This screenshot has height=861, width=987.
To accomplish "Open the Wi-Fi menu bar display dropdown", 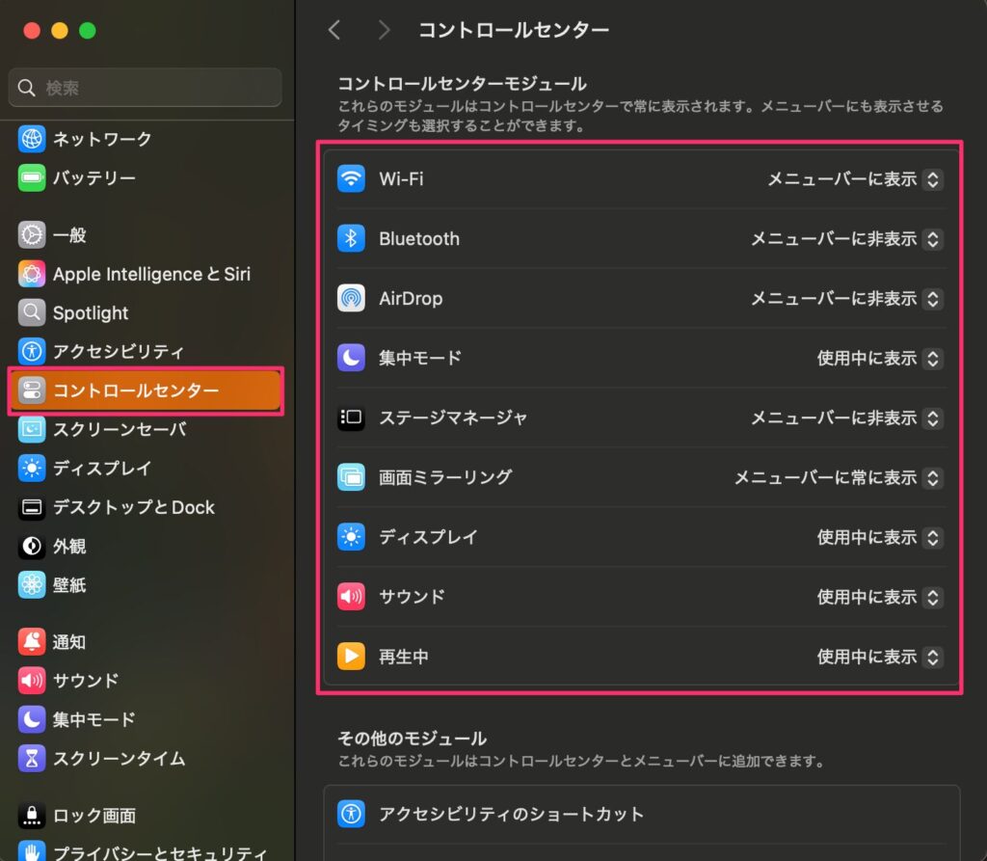I will pos(854,179).
